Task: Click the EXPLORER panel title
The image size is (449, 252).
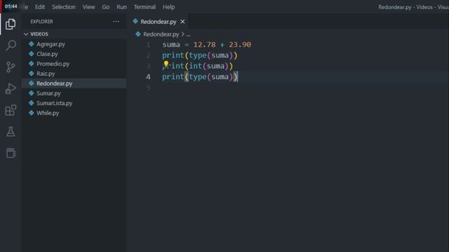Action: point(41,22)
